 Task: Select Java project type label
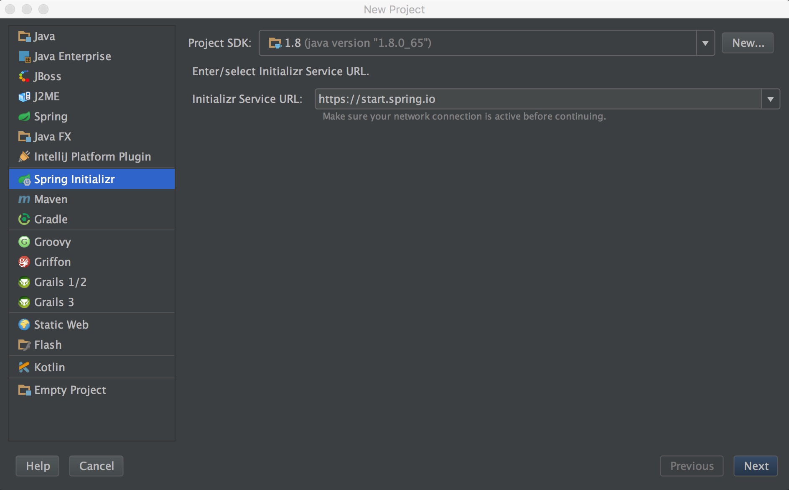coord(44,36)
